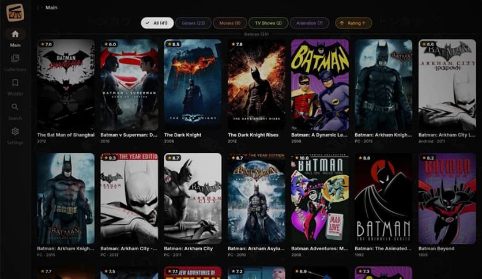Open Batman: Arkham City PC 2011 poster

pyautogui.click(x=193, y=198)
